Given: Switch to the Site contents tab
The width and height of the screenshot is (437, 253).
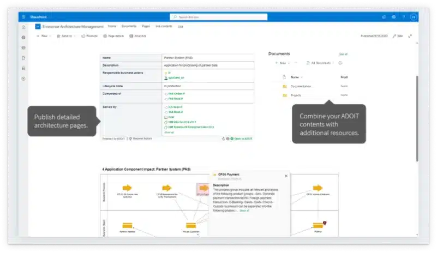Looking at the screenshot, I should pos(164,26).
